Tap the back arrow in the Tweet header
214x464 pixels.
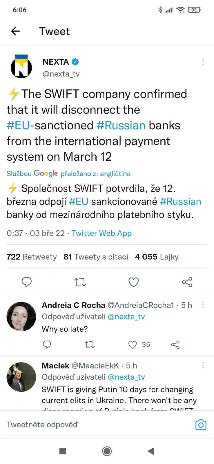15,31
